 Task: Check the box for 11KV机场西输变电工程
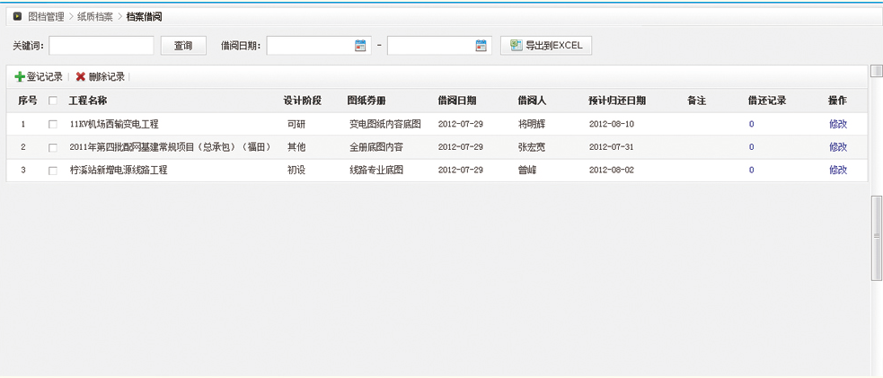coord(53,125)
